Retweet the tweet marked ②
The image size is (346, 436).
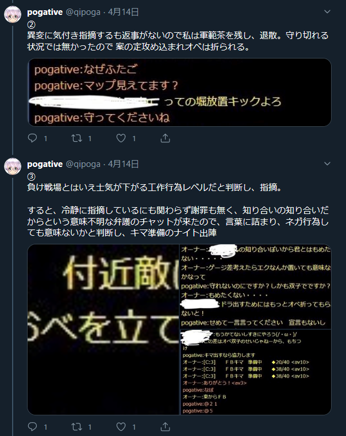76,138
